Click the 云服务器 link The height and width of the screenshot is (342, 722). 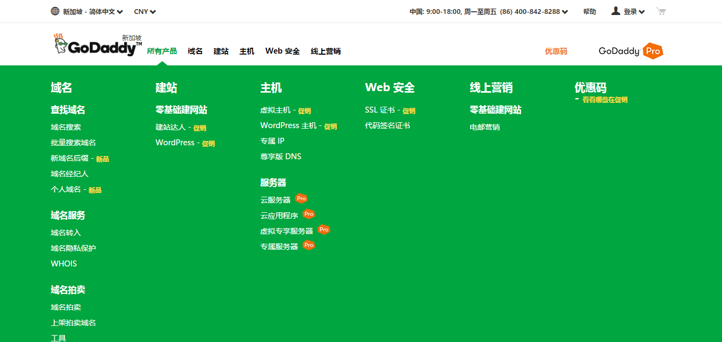click(x=276, y=200)
